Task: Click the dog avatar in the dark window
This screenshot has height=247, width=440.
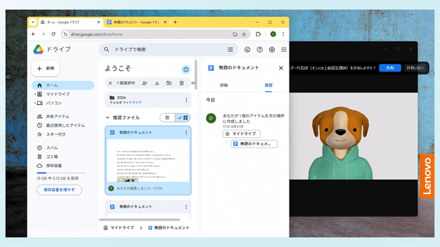Action: (x=341, y=143)
